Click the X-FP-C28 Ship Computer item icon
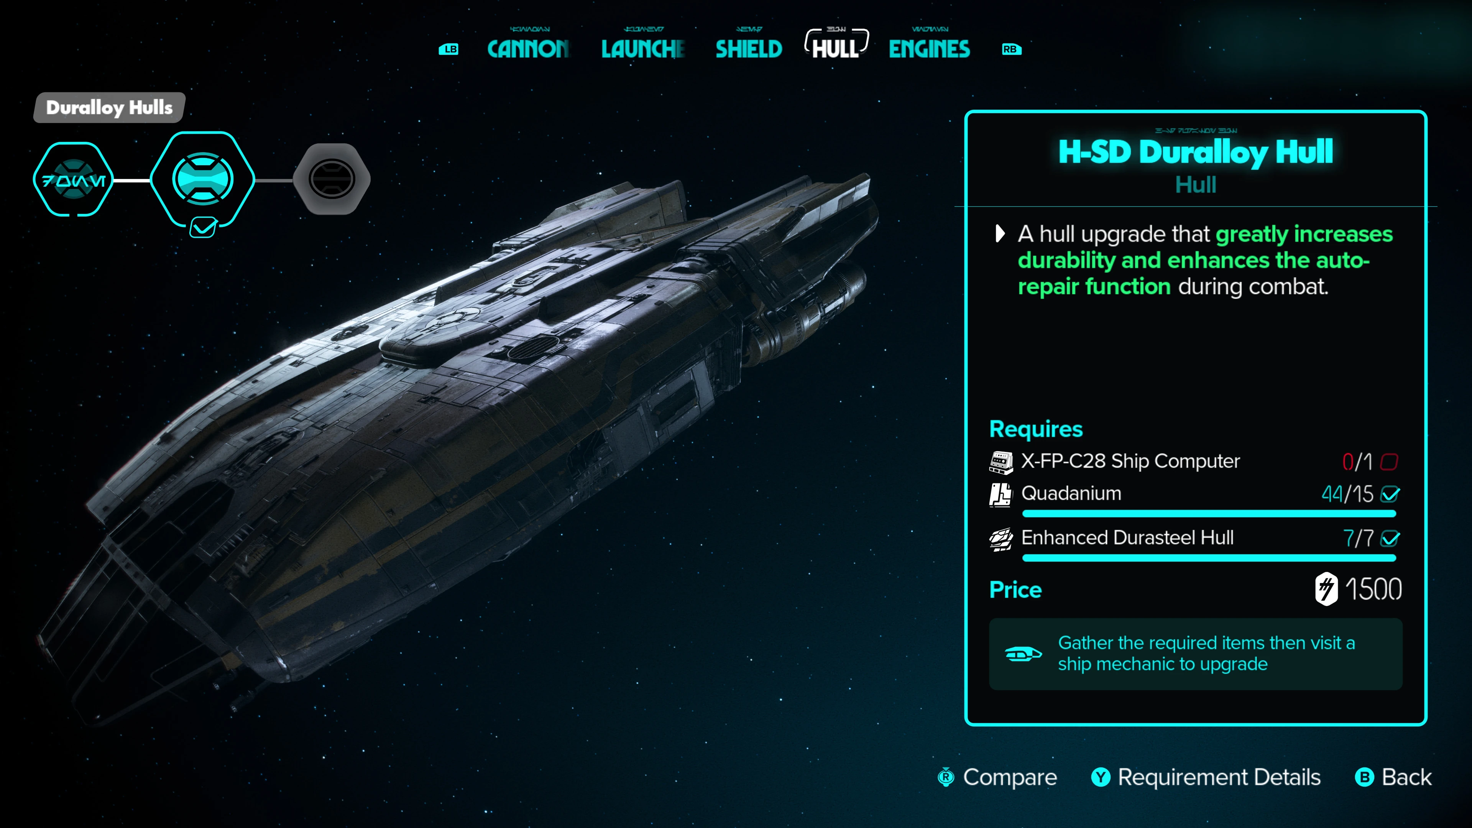The image size is (1472, 828). click(x=1001, y=462)
